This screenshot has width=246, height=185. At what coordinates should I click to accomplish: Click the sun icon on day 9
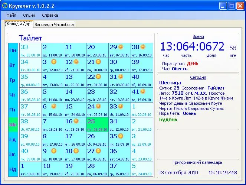(54, 151)
